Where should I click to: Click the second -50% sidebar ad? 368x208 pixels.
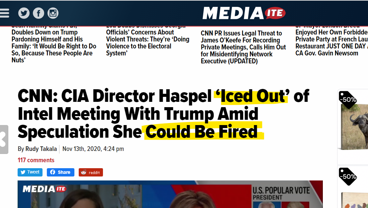pyautogui.click(x=353, y=187)
